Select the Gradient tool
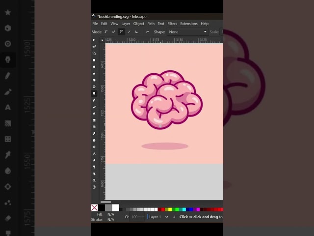The width and height of the screenshot is (314, 236). tap(94, 120)
